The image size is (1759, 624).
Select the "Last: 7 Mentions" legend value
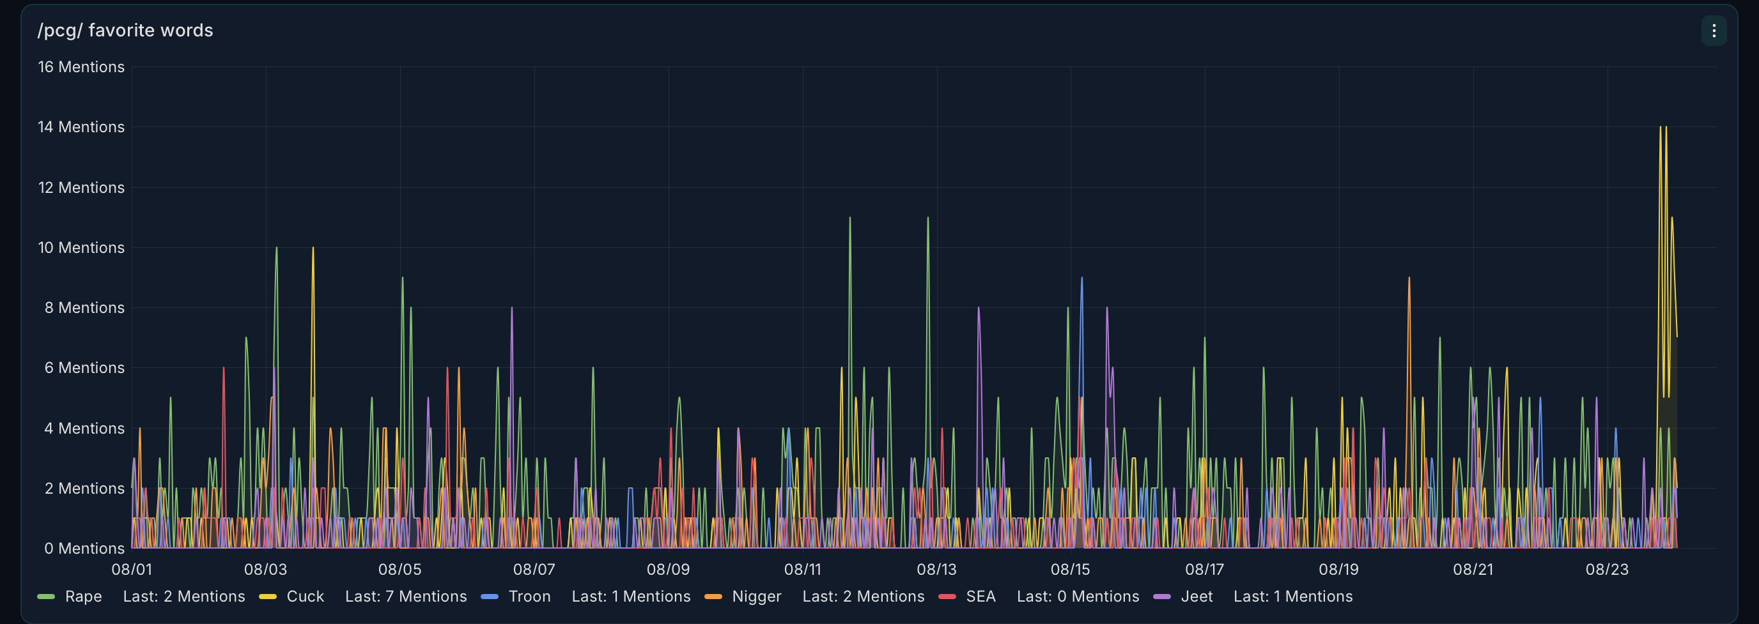tap(406, 597)
